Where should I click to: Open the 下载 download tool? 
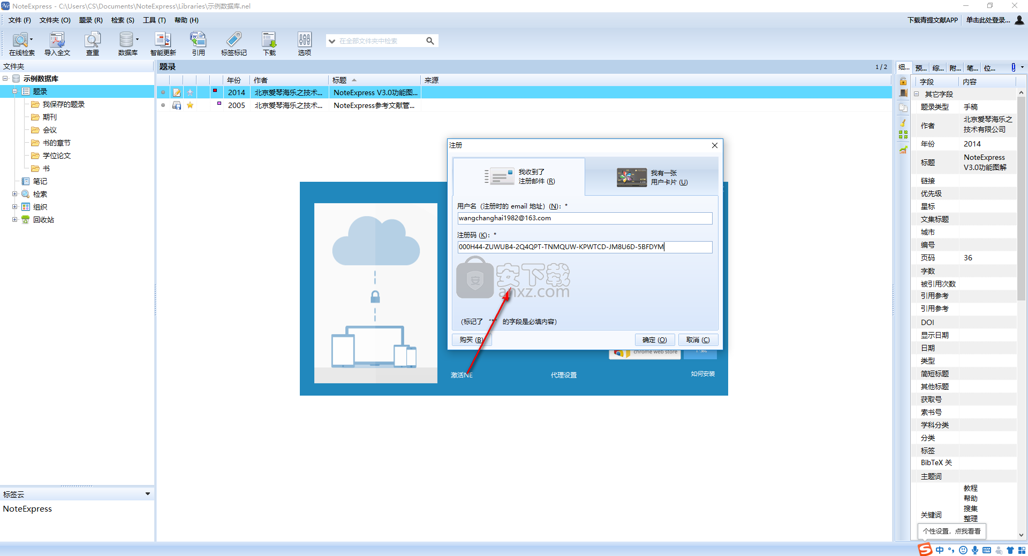(x=269, y=43)
